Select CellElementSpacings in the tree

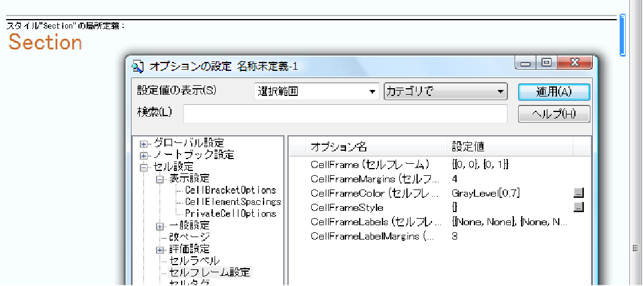tap(233, 202)
